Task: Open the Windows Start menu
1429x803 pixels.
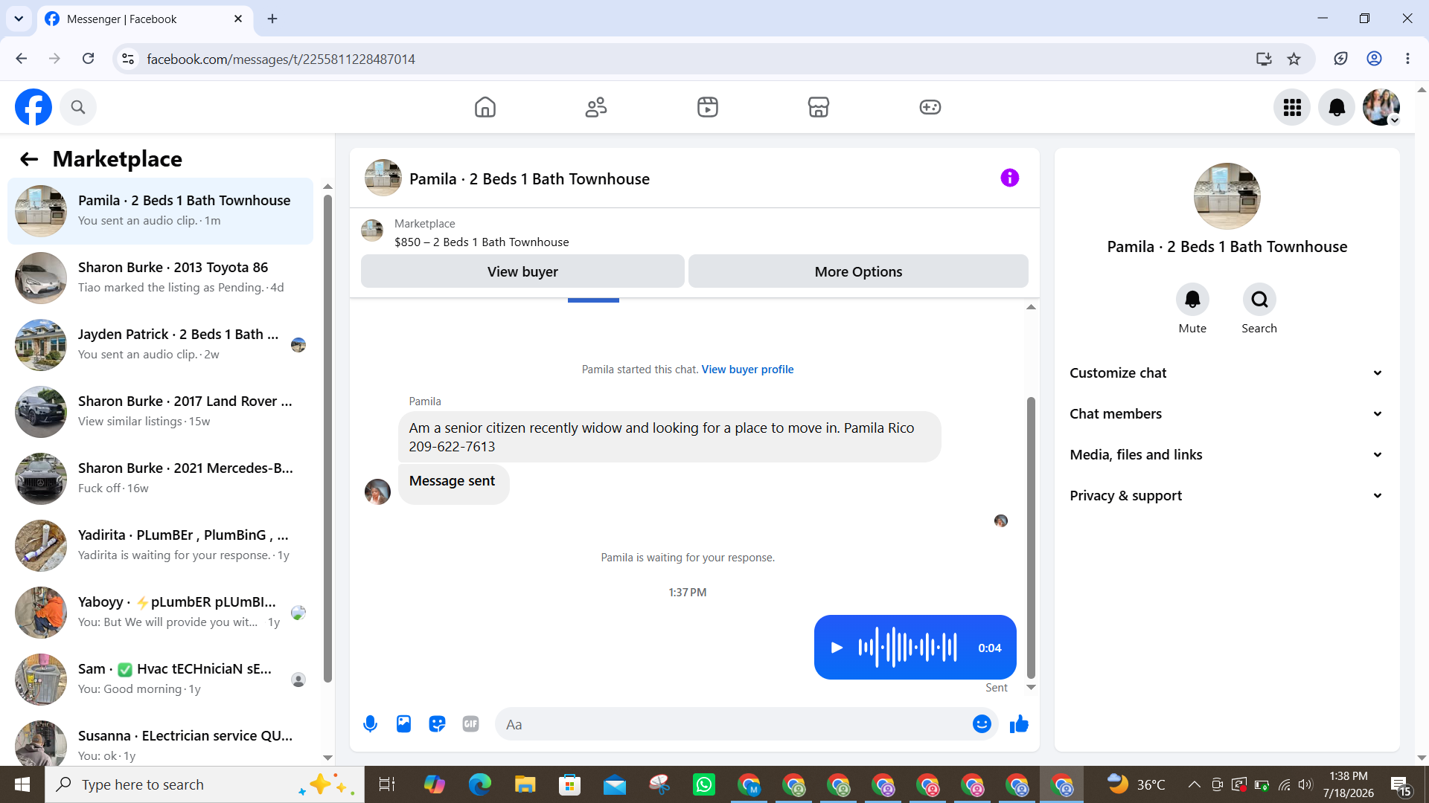Action: [22, 784]
